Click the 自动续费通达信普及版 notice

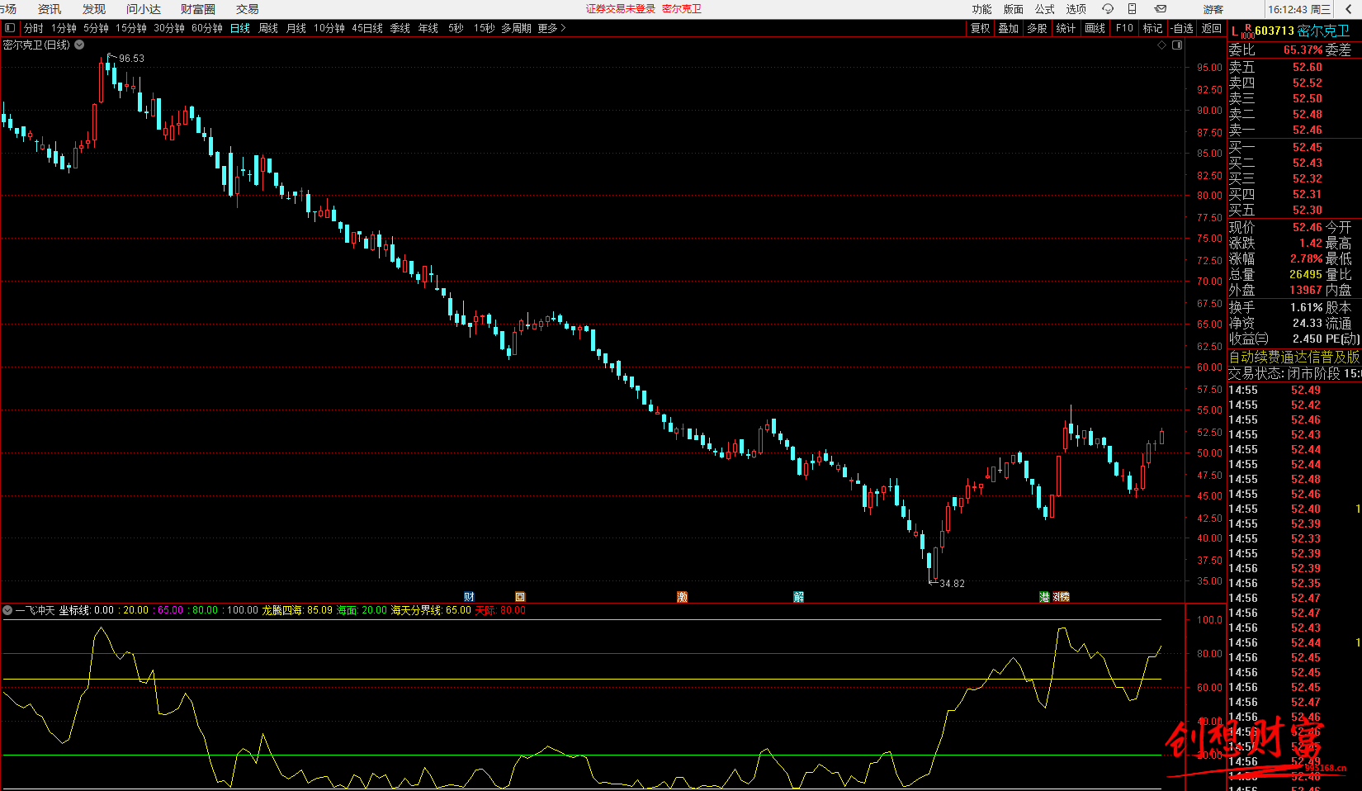point(1294,357)
